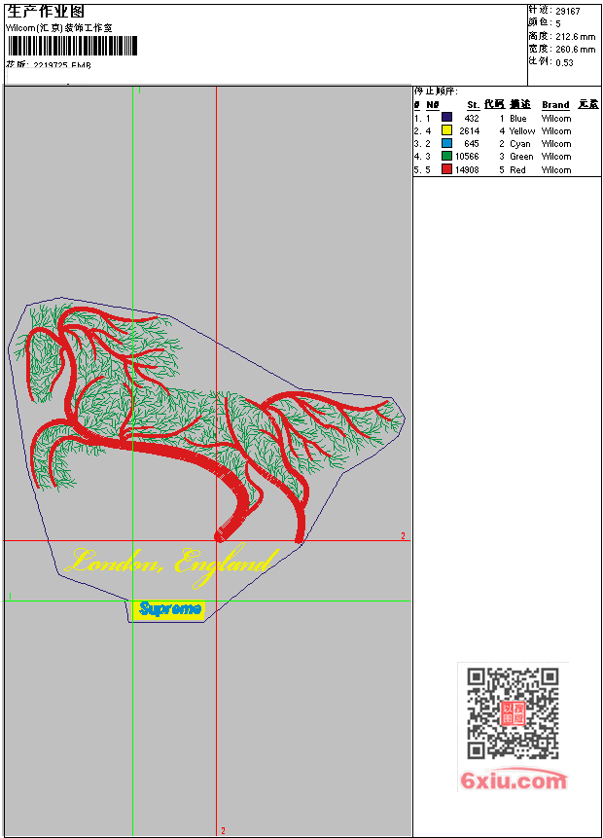
Task: Click the St. column header
Action: point(474,105)
